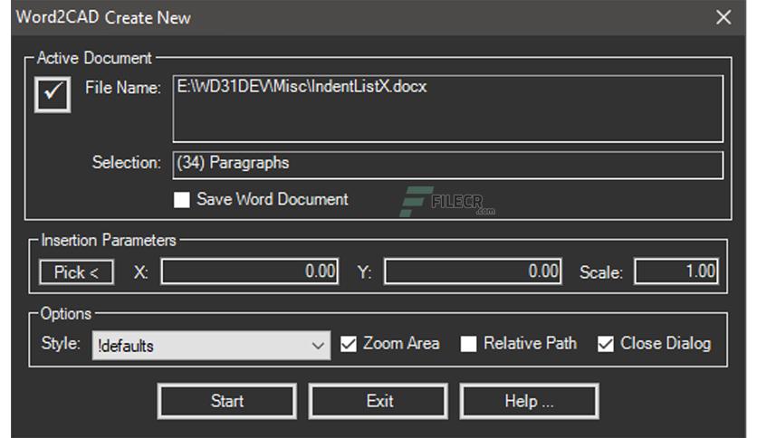Image resolution: width=757 pixels, height=438 pixels.
Task: Toggle the Zoom Area checkbox
Action: [348, 344]
